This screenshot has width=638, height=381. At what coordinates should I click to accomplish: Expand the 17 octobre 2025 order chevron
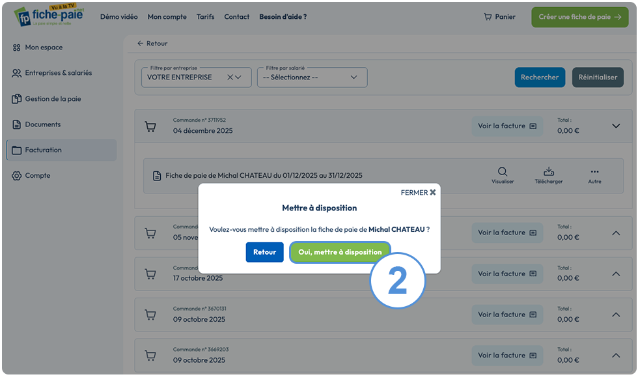[616, 274]
